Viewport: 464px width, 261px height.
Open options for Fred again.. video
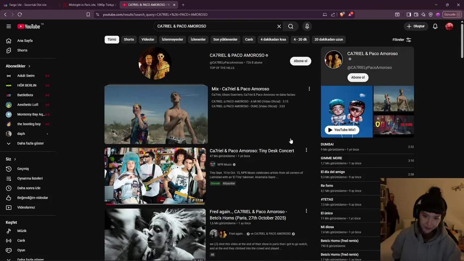pos(306,211)
